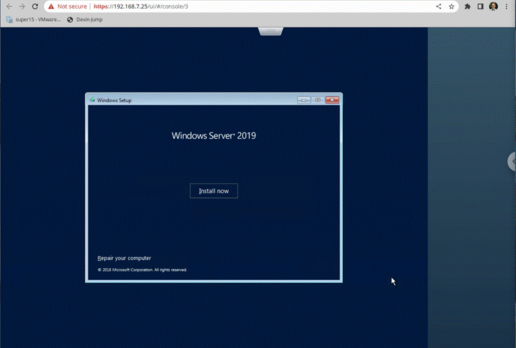Close the Windows Setup dialog
The width and height of the screenshot is (516, 348).
point(332,100)
